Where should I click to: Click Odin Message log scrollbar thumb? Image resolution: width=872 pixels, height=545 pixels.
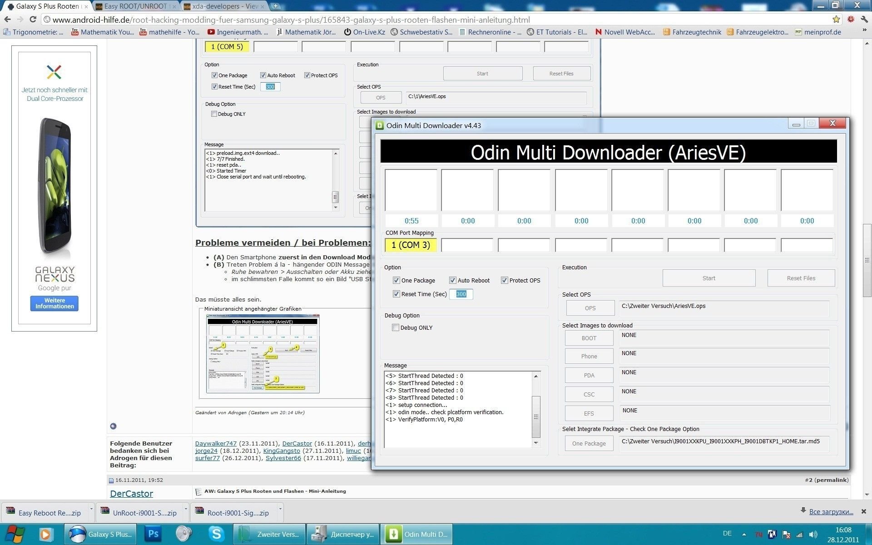[536, 416]
